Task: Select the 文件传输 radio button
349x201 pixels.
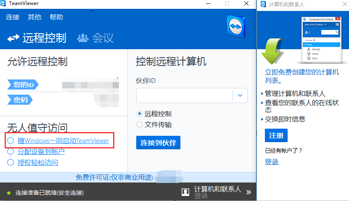Action: click(140, 124)
